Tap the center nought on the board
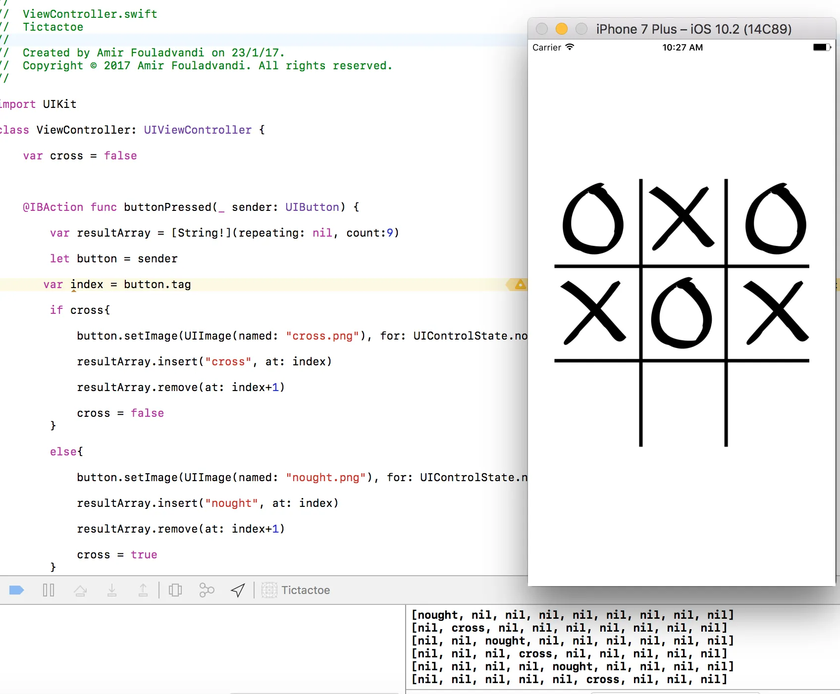The width and height of the screenshot is (840, 694). 682,313
